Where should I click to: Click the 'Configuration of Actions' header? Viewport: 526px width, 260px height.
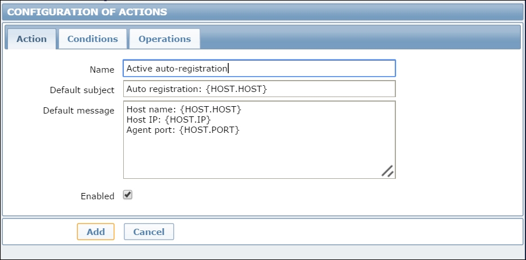(x=87, y=11)
